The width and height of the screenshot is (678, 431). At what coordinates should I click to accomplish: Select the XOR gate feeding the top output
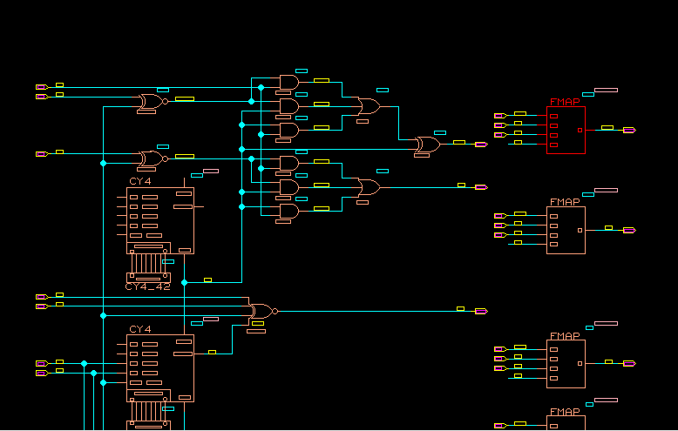tap(427, 144)
